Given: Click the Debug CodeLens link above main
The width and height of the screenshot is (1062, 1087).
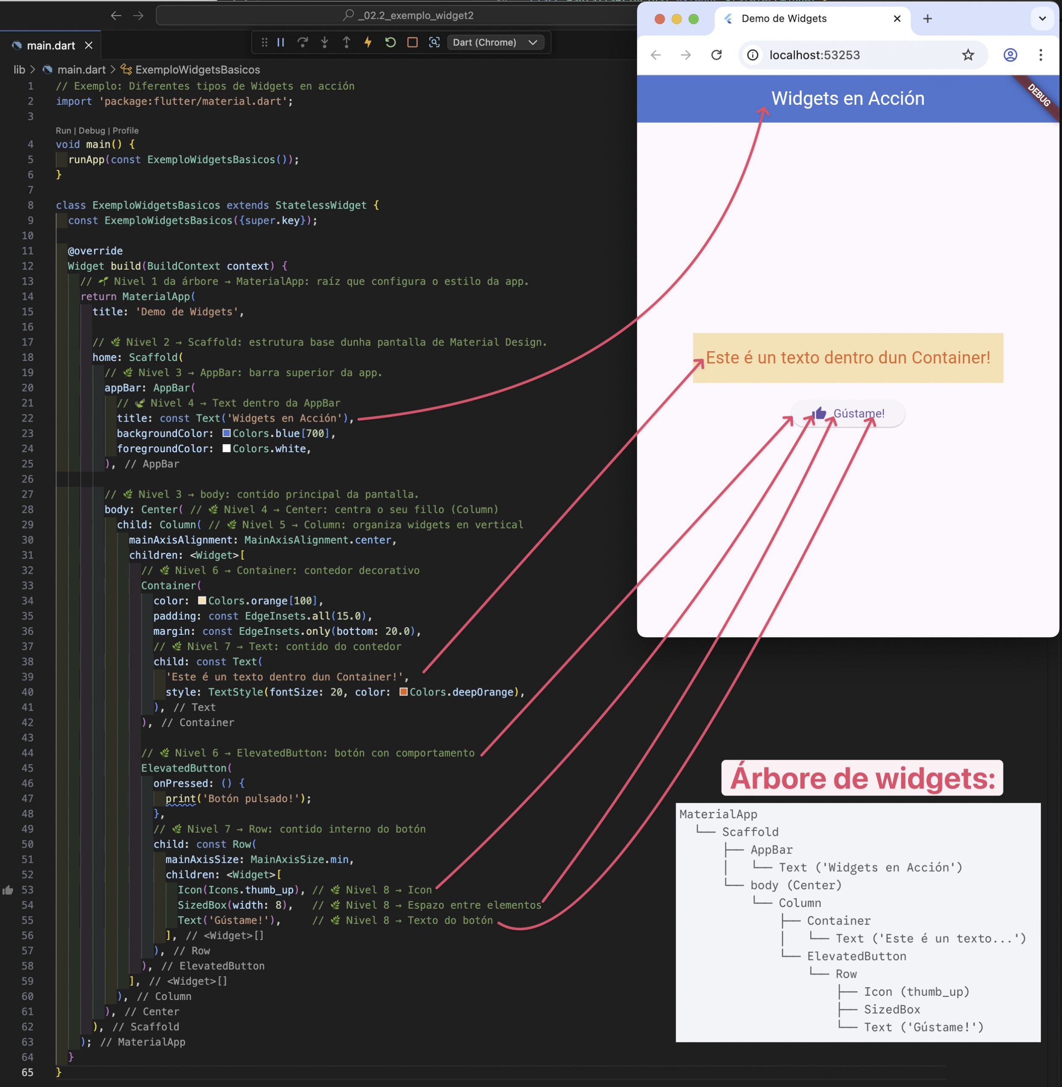Looking at the screenshot, I should coord(92,131).
